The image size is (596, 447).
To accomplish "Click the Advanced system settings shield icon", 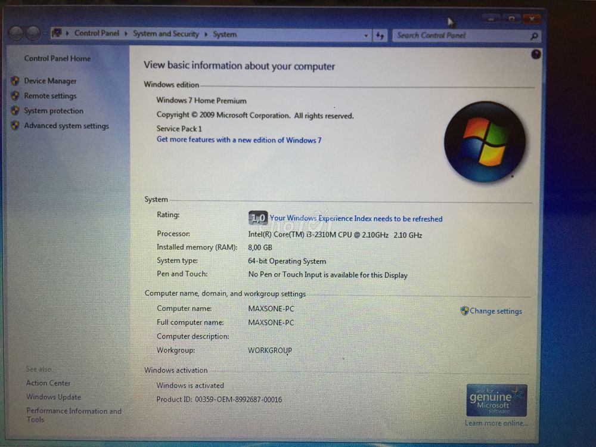I will (x=15, y=125).
